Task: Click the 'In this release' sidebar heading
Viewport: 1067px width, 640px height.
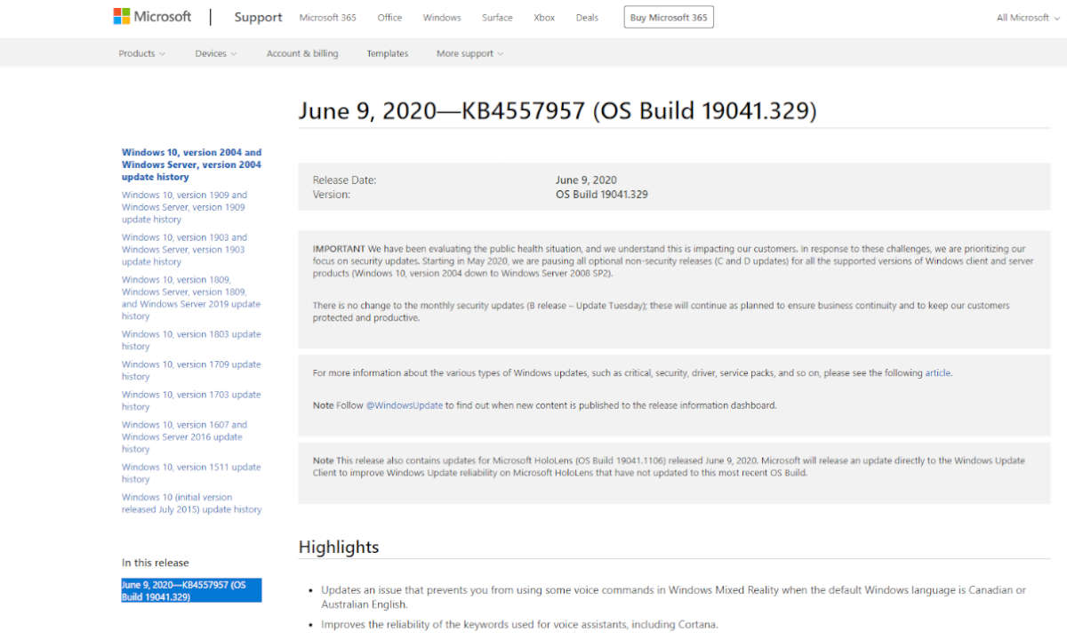Action: (x=156, y=563)
